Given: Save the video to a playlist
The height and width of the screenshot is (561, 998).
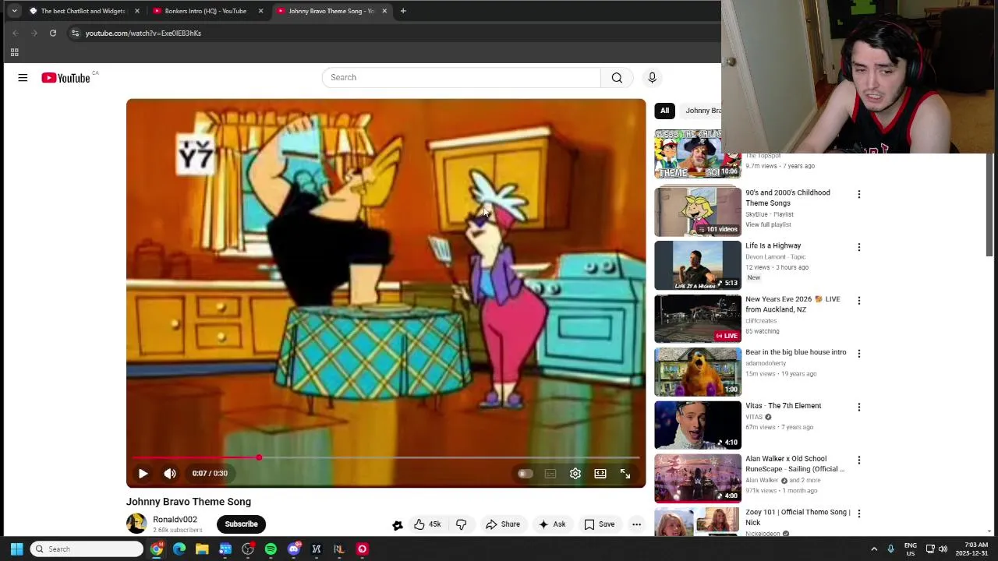Looking at the screenshot, I should click(600, 524).
